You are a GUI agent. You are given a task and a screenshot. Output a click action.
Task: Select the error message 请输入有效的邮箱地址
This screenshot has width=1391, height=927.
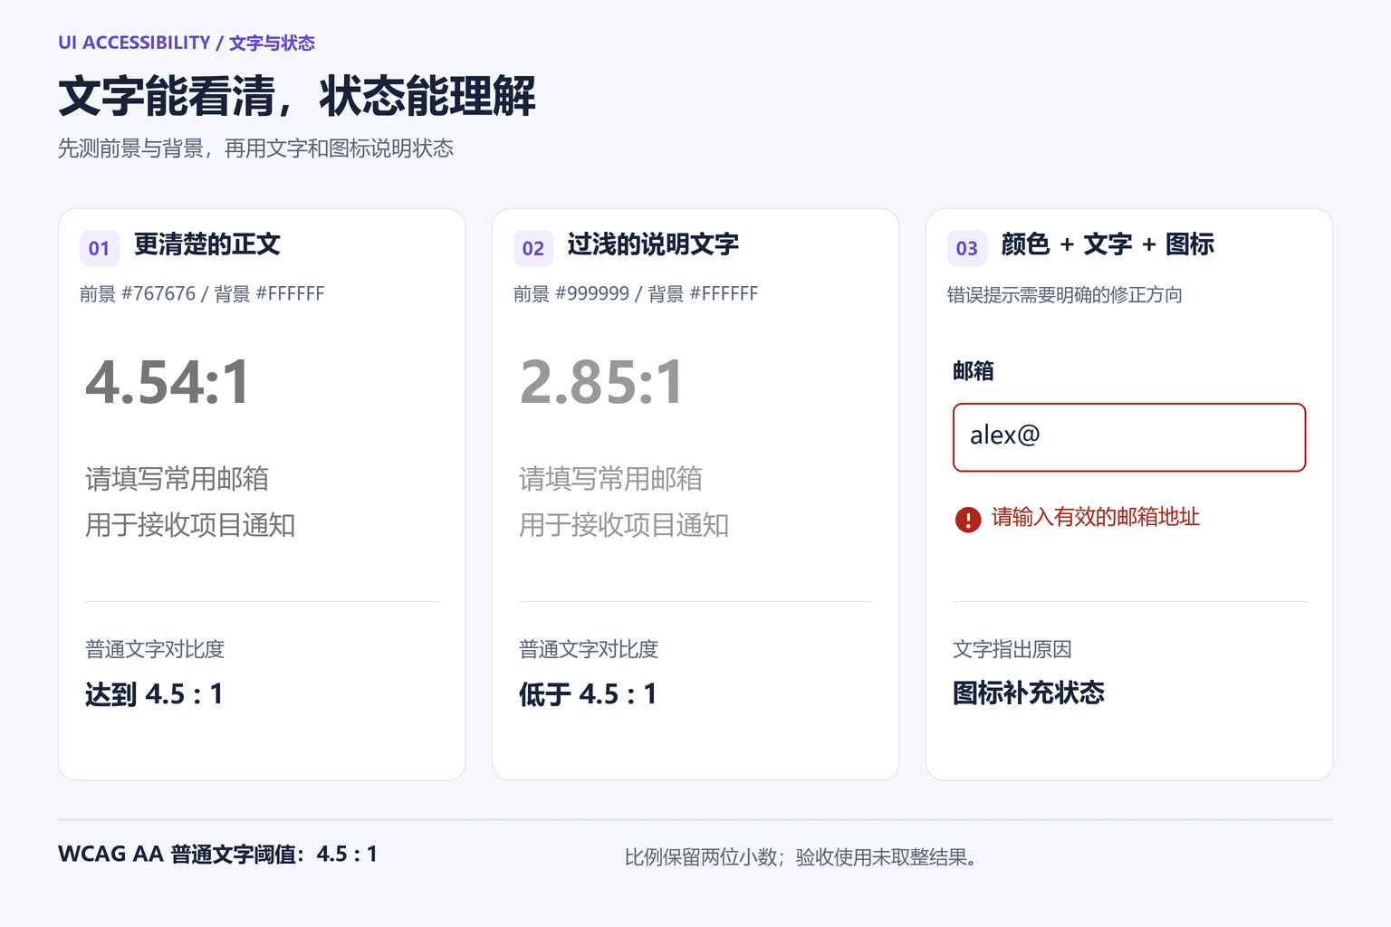click(1096, 517)
